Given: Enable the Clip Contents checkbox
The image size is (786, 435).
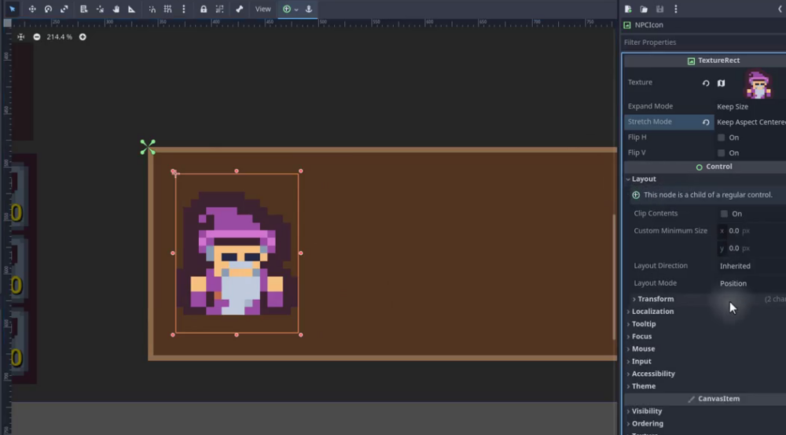Looking at the screenshot, I should point(725,214).
